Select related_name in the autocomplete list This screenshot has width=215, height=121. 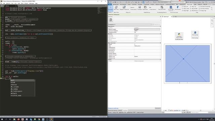pyautogui.click(x=23, y=95)
